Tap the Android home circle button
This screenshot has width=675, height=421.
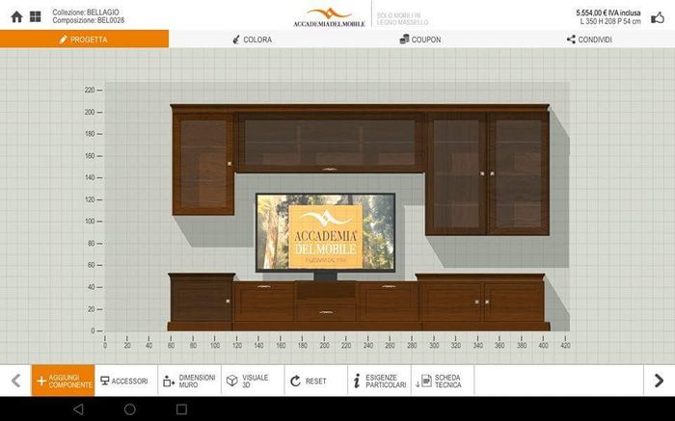(x=130, y=409)
